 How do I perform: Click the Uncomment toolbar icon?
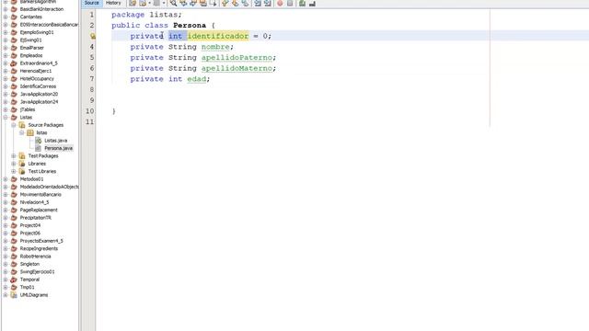312,4
